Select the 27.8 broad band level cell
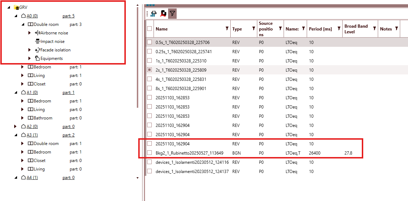Viewport: 408px width, 201px height. point(348,153)
